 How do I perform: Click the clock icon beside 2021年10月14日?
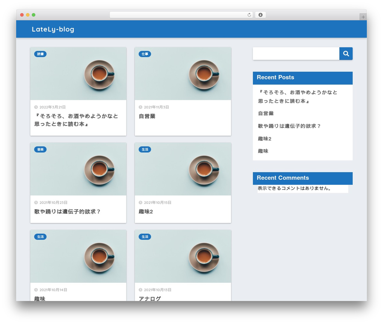tap(36, 290)
